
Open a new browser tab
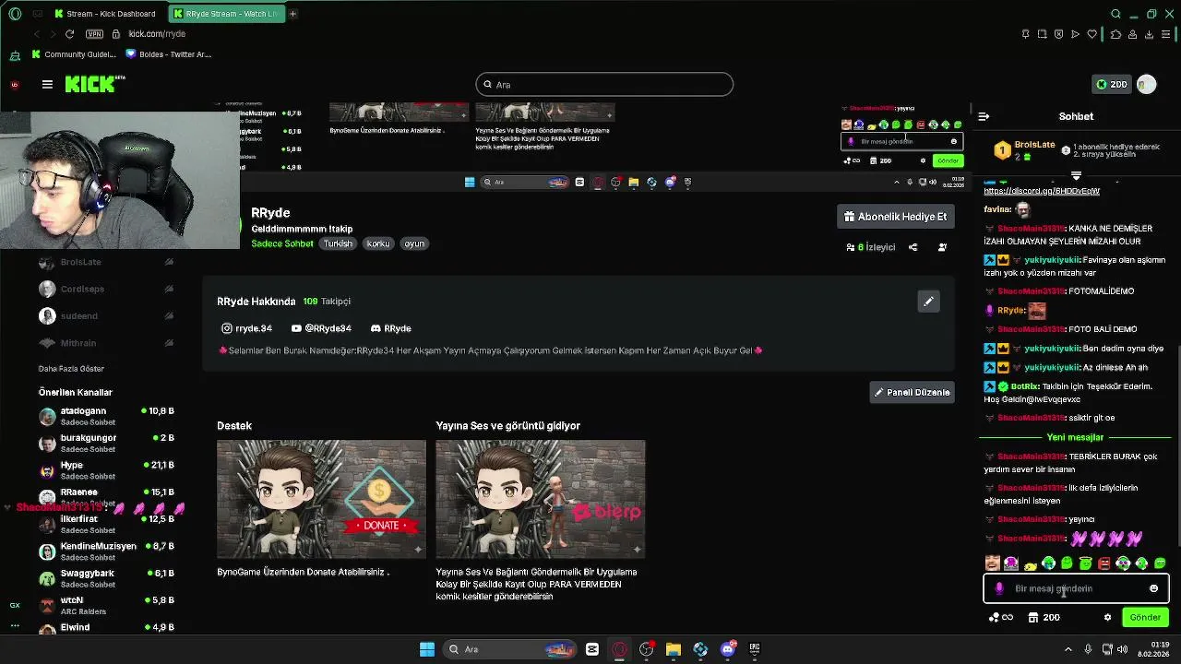point(292,14)
